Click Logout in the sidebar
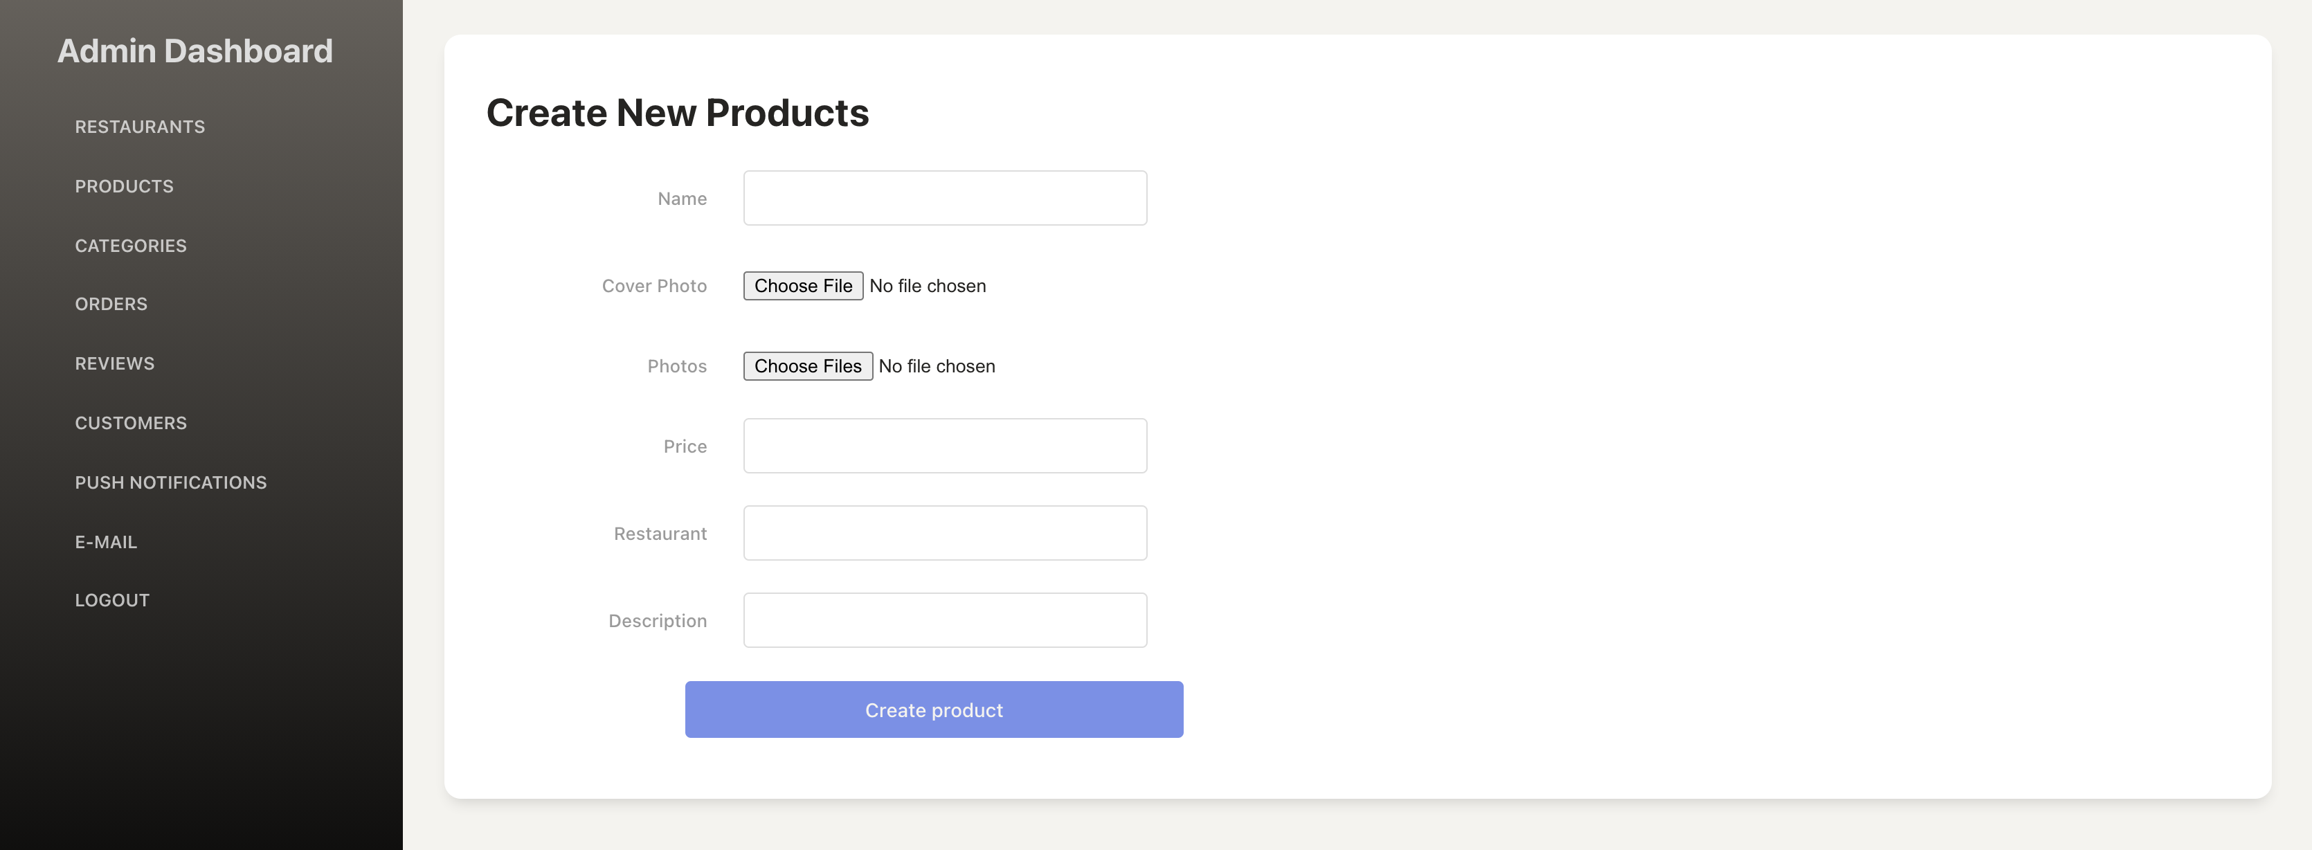 (x=112, y=601)
